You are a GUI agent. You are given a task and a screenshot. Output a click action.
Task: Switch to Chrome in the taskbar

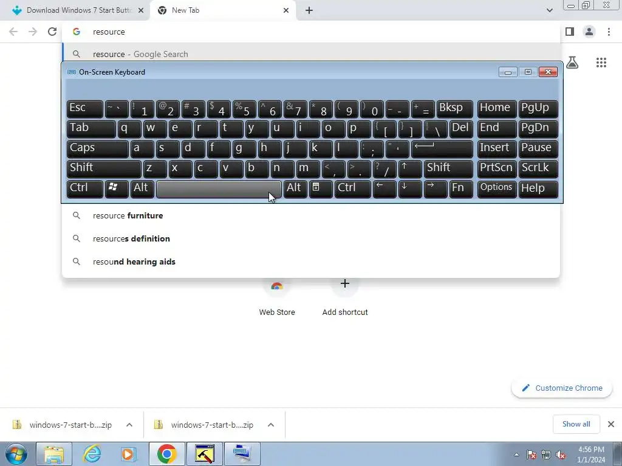point(166,454)
